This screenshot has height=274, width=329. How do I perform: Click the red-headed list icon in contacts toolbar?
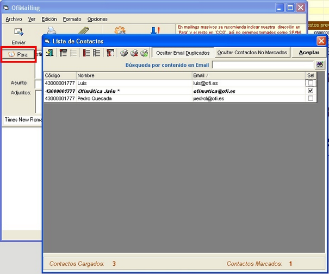click(63, 53)
